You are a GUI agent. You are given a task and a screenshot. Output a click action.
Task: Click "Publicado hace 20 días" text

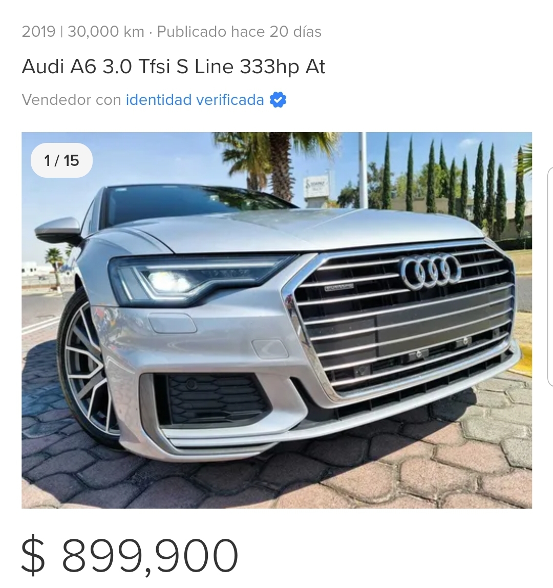(239, 32)
